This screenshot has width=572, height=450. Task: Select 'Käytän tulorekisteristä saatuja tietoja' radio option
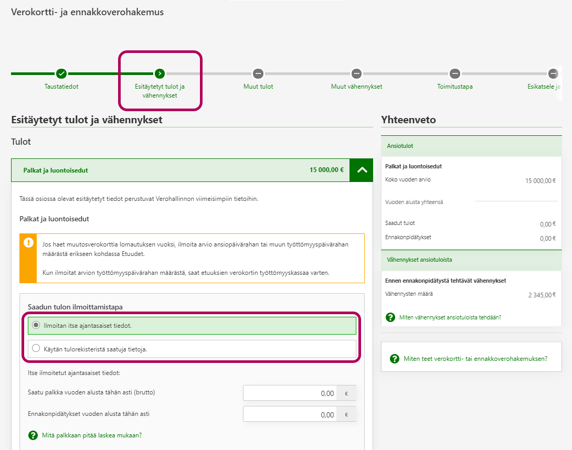point(36,348)
